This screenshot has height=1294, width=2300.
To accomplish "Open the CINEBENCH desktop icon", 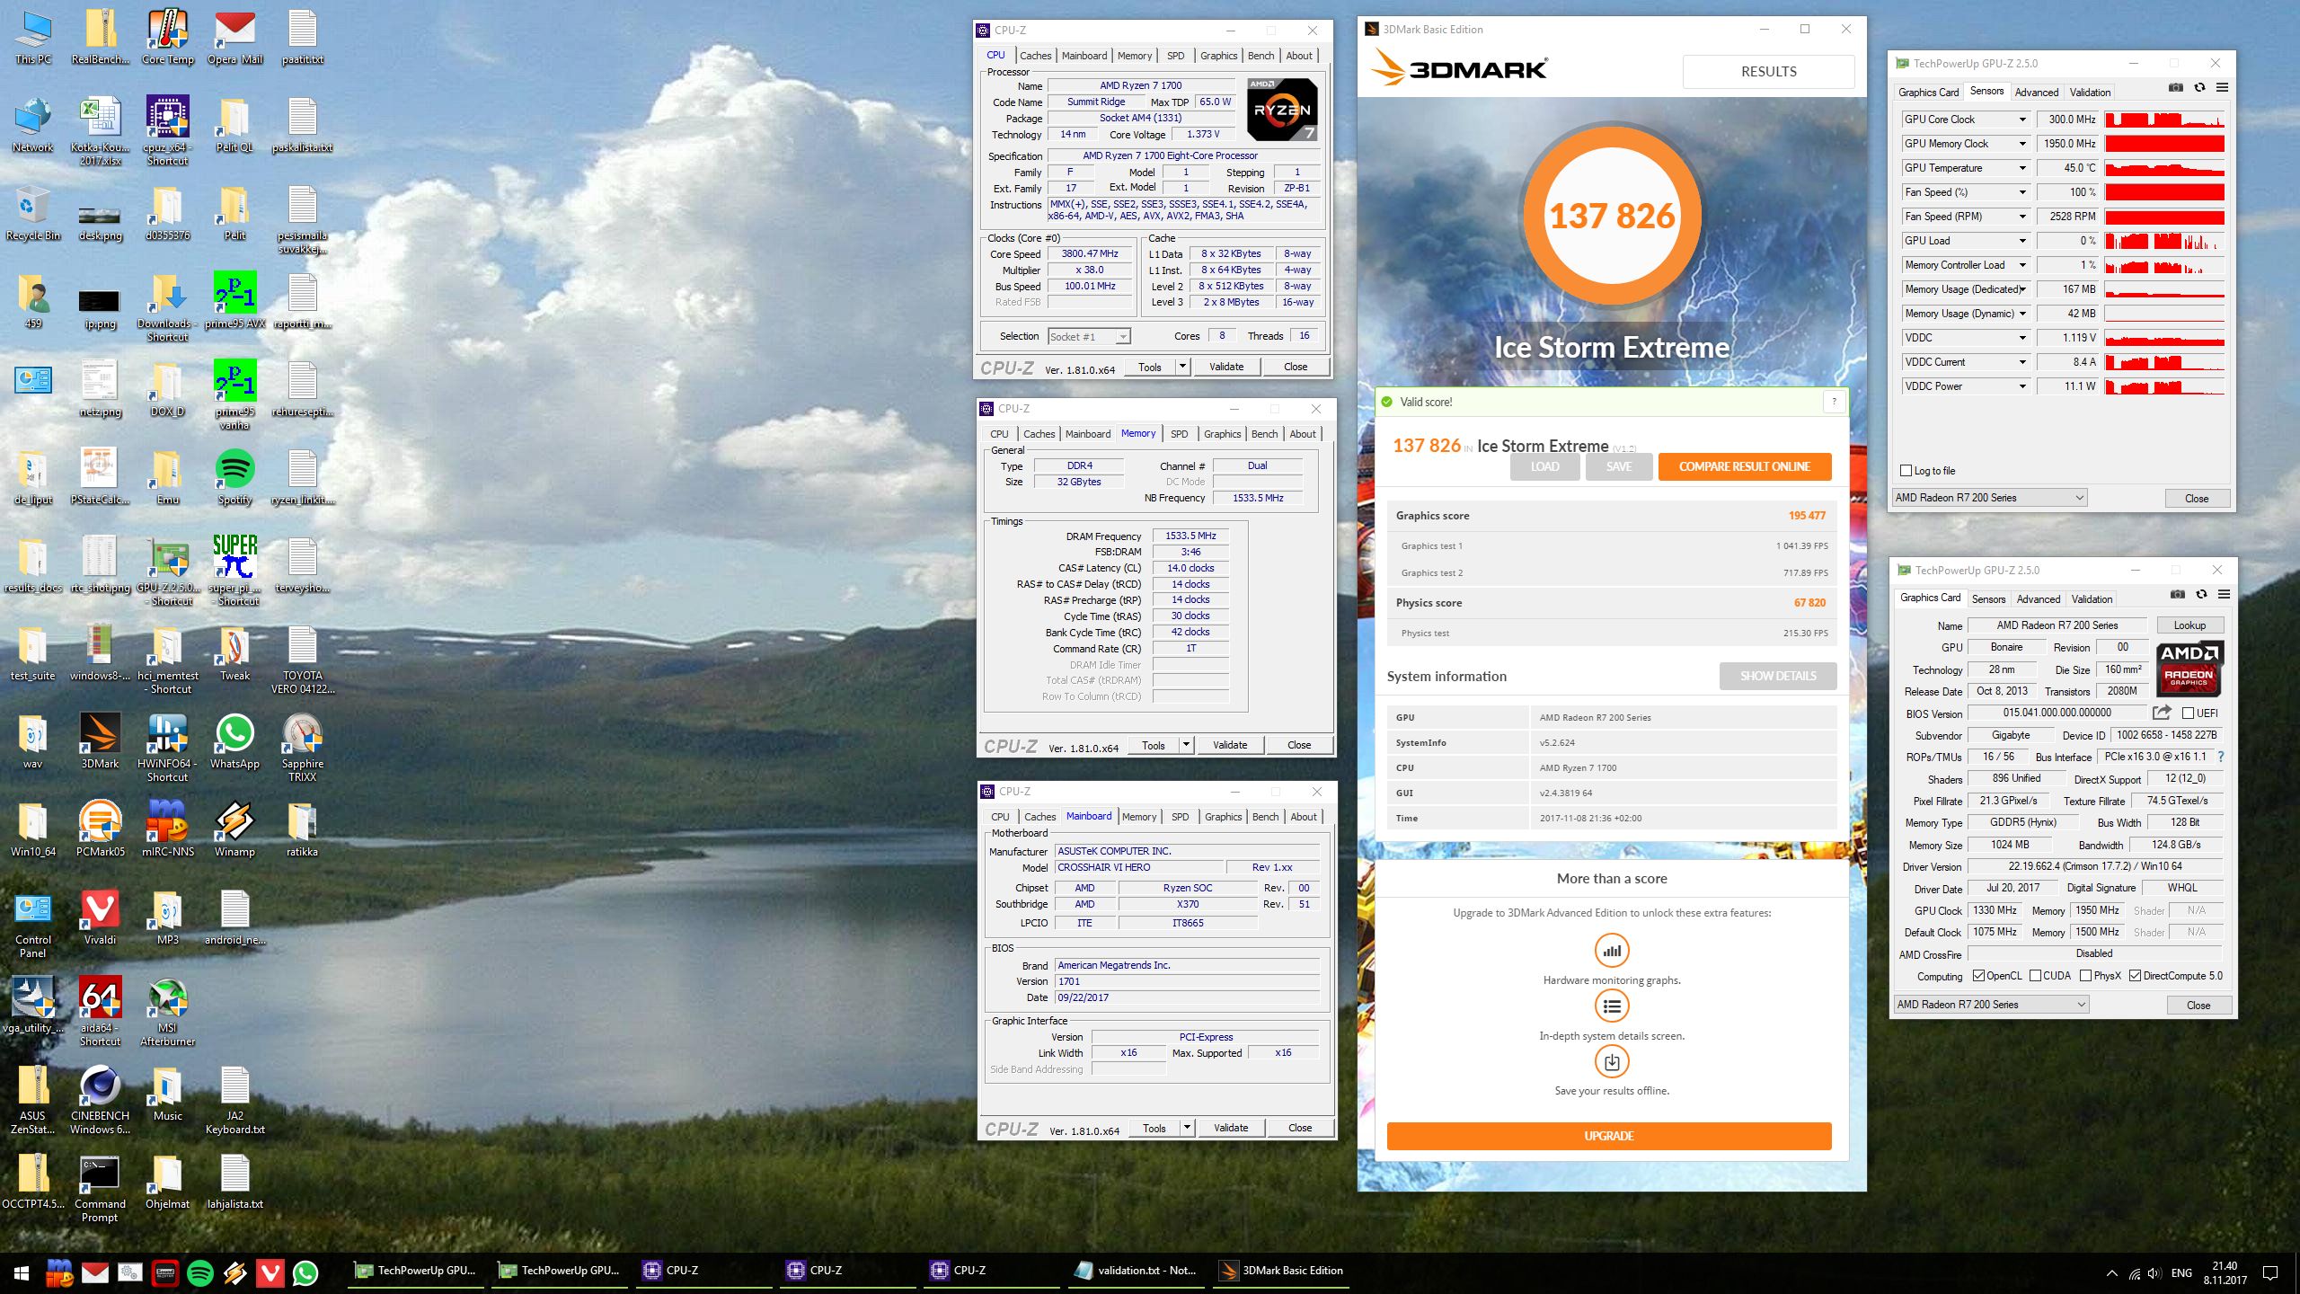I will [x=100, y=1101].
